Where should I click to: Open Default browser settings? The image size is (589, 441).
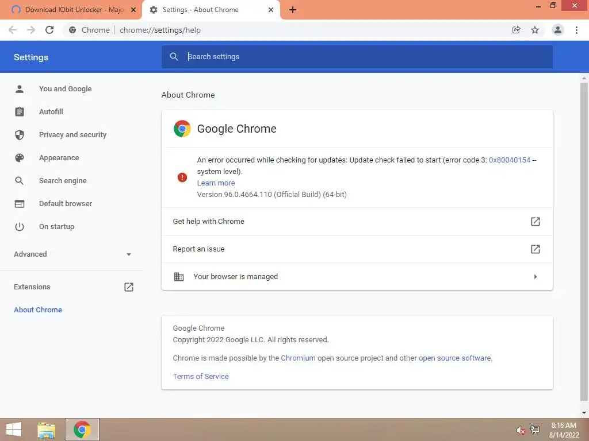click(x=66, y=204)
